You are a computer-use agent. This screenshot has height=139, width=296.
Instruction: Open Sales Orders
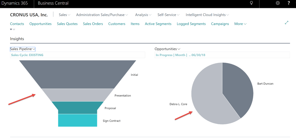pos(93,24)
